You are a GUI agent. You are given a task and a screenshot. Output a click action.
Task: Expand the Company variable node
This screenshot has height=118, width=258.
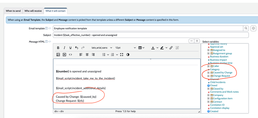[x=208, y=95]
